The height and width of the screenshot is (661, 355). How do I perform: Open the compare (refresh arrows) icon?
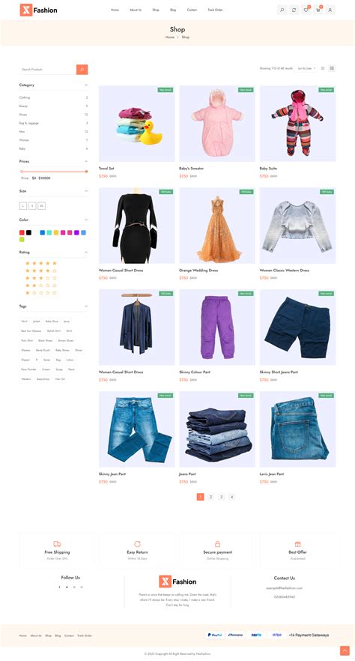click(x=294, y=10)
